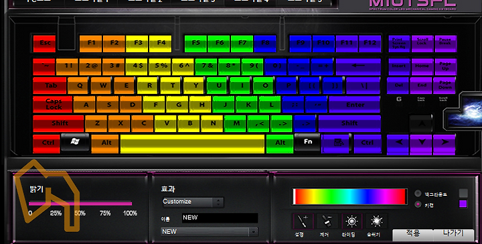Select the blue P key
The width and height of the screenshot is (482, 244).
pyautogui.click(x=287, y=86)
